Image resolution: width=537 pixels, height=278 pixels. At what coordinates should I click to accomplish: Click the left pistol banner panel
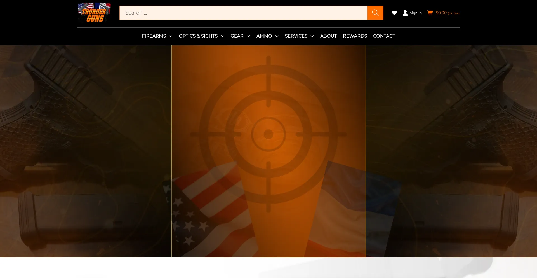pyautogui.click(x=86, y=151)
